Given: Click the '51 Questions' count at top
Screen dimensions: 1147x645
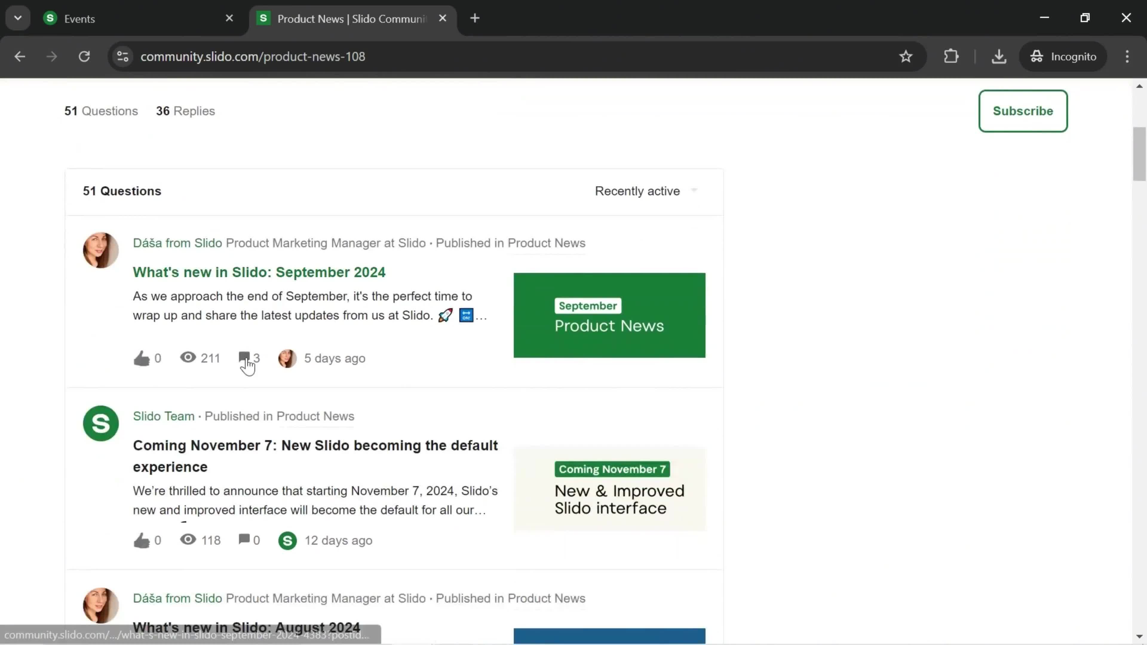Looking at the screenshot, I should (x=101, y=111).
